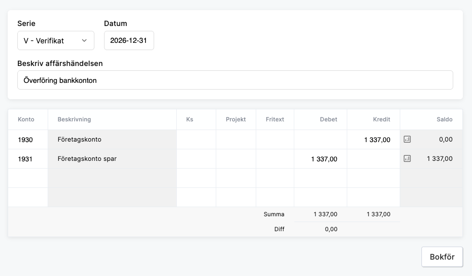Screen dimensions: 472x276
Task: Open balance chart icon for account 1931
Action: 407,158
